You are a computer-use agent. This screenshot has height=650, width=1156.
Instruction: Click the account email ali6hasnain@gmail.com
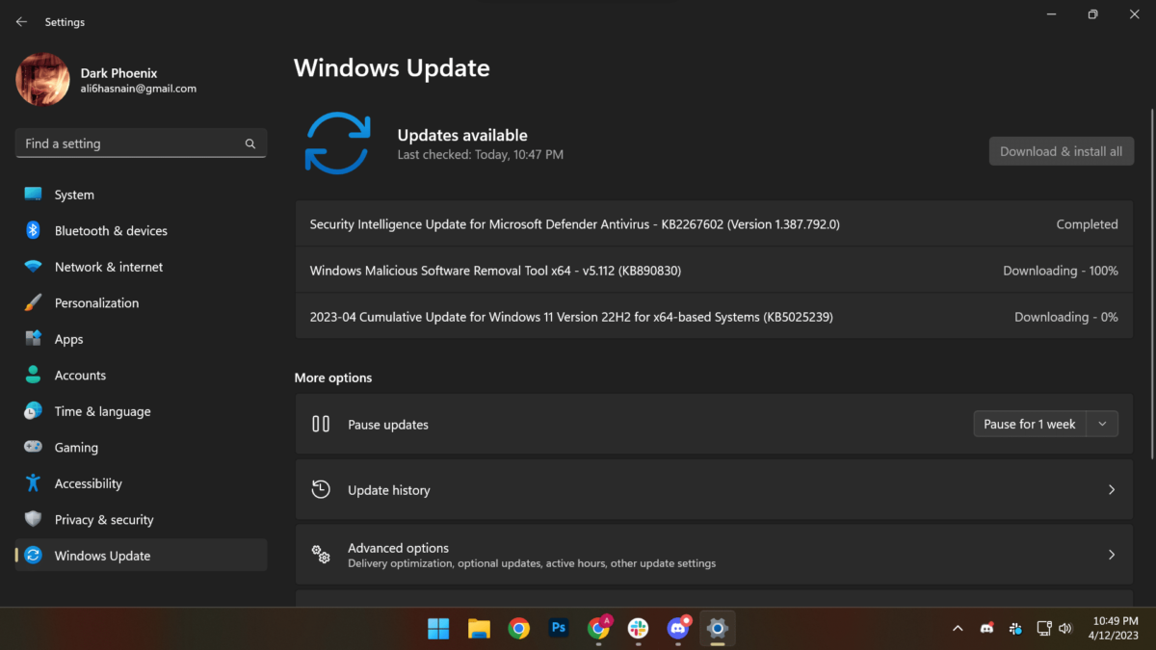[138, 89]
